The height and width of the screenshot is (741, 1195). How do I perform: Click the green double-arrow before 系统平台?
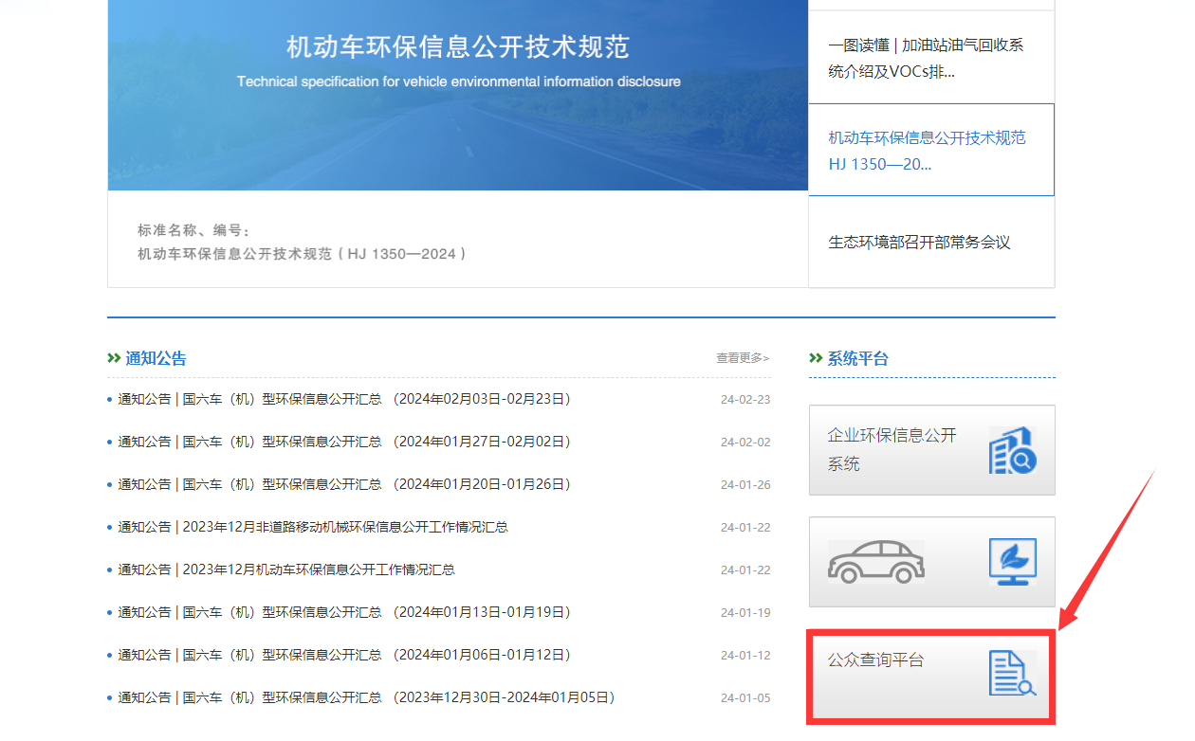(x=815, y=358)
